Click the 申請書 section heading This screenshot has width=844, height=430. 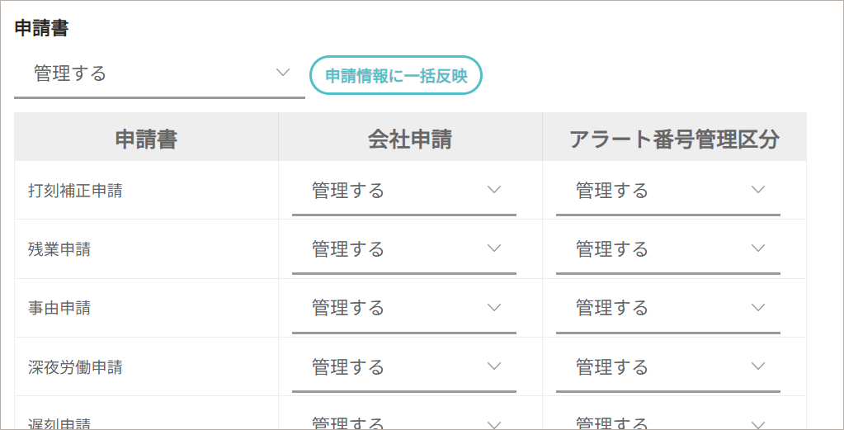(x=41, y=28)
